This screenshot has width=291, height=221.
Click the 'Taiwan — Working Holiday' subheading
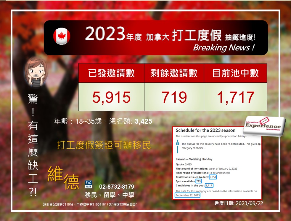(194, 159)
